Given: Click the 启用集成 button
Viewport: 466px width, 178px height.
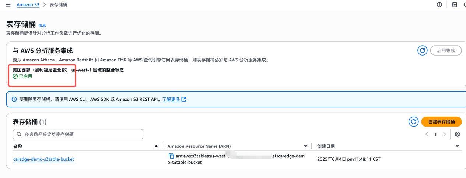Looking at the screenshot, I should click(446, 50).
